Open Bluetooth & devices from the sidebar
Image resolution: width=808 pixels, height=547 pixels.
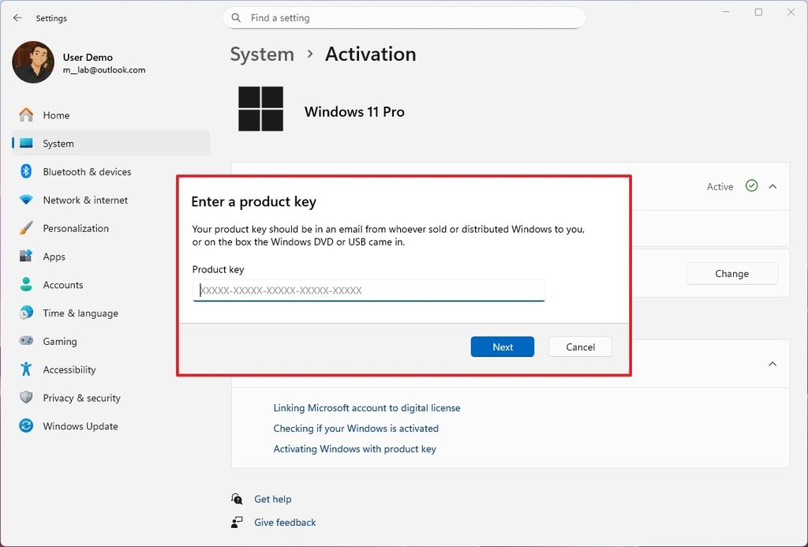click(x=88, y=171)
